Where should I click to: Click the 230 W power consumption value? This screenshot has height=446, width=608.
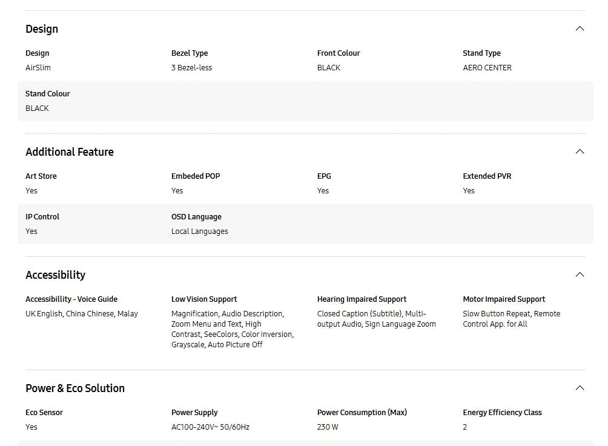pyautogui.click(x=328, y=427)
